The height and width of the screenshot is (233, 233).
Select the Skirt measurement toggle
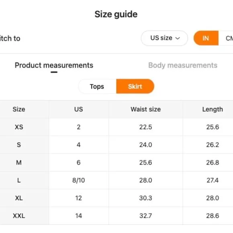point(135,86)
